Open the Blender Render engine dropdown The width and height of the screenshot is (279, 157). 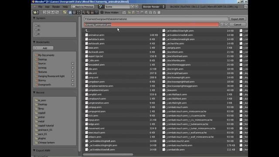(153, 7)
